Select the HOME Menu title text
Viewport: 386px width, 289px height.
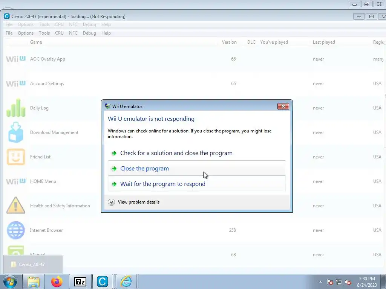[43, 181]
